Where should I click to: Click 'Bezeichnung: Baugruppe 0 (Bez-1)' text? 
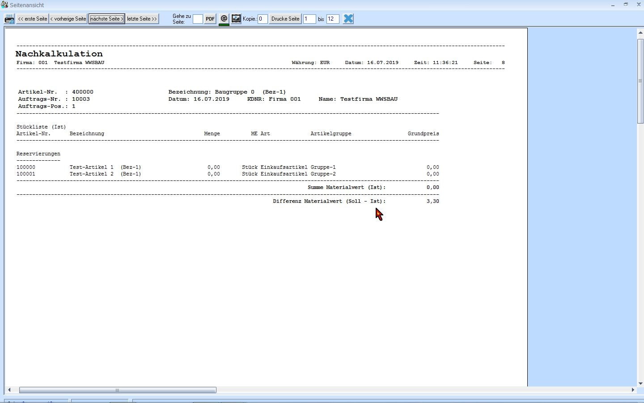[x=227, y=92]
